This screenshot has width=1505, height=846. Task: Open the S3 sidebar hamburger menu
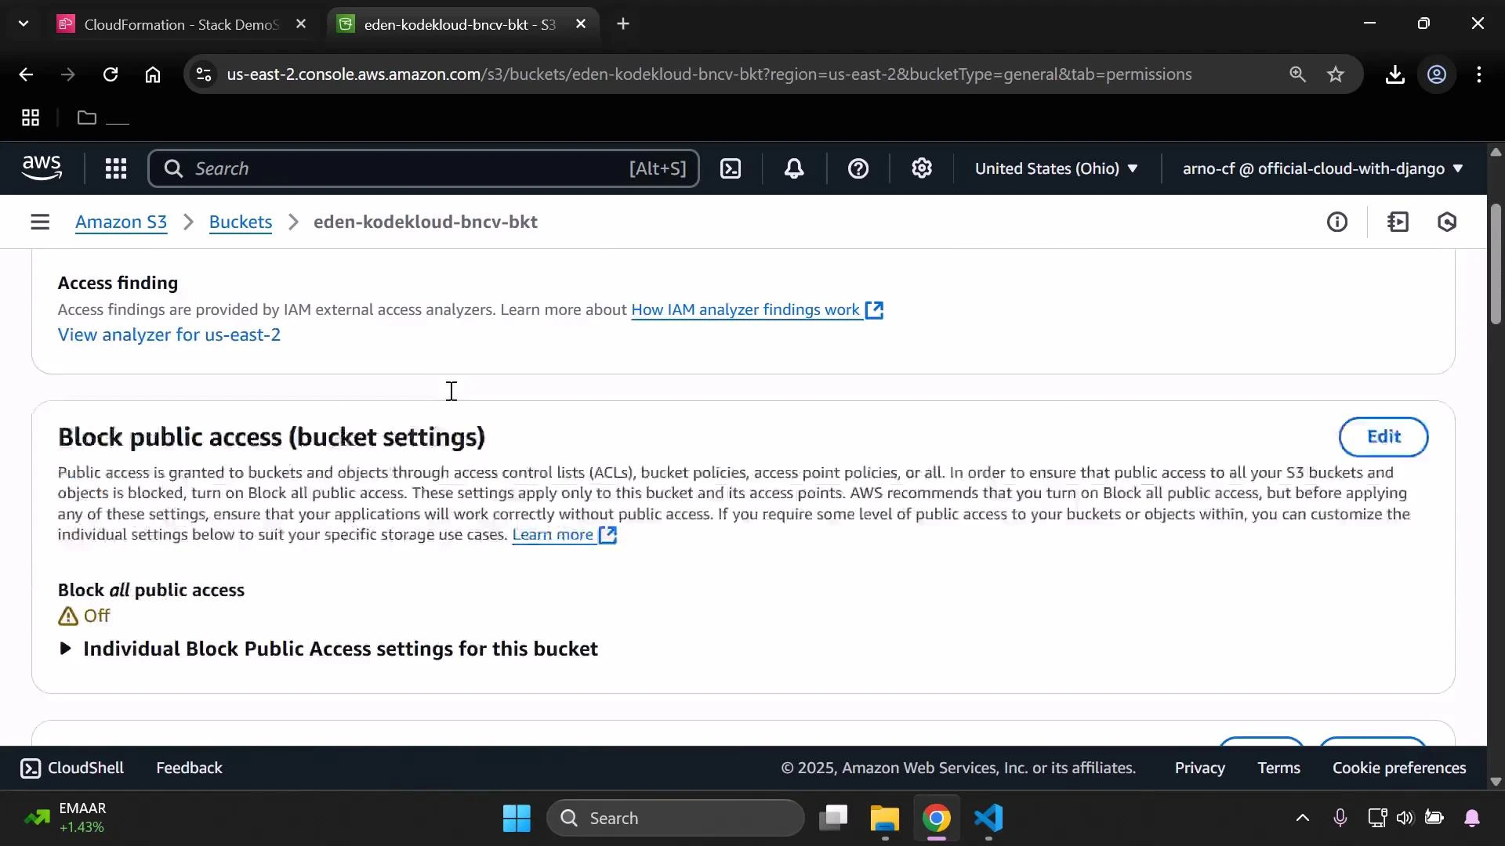(x=40, y=222)
